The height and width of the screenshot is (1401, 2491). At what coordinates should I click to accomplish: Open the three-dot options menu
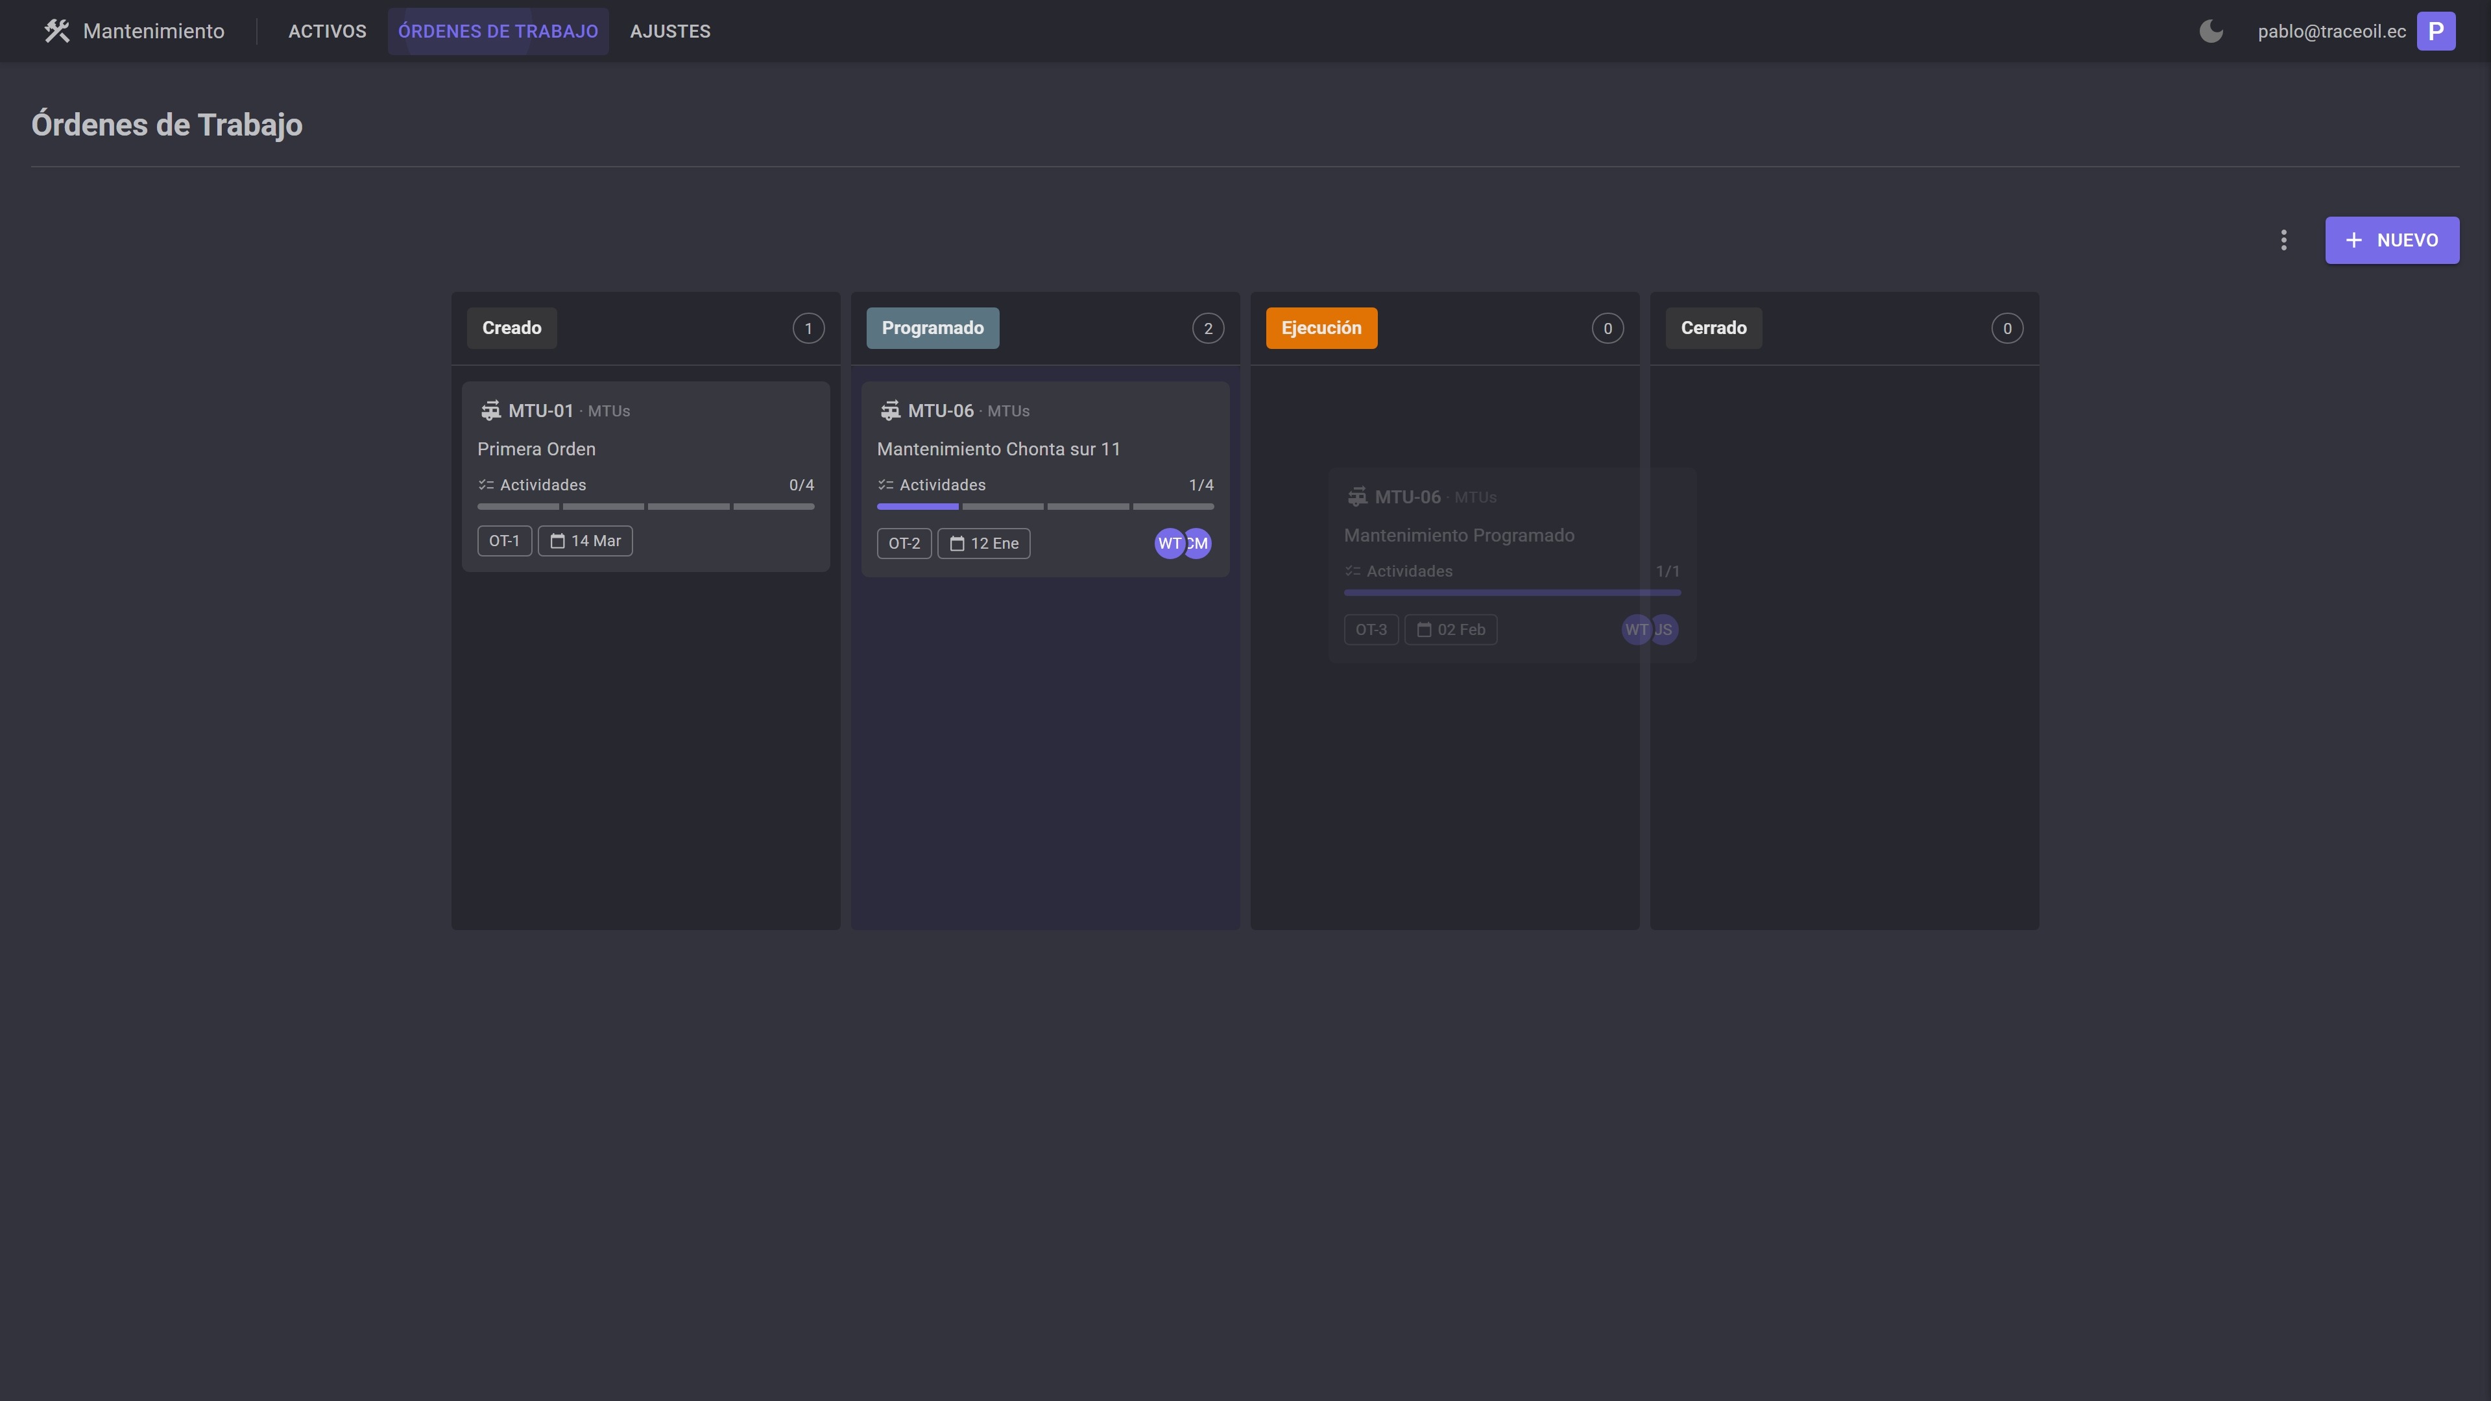(x=2283, y=240)
